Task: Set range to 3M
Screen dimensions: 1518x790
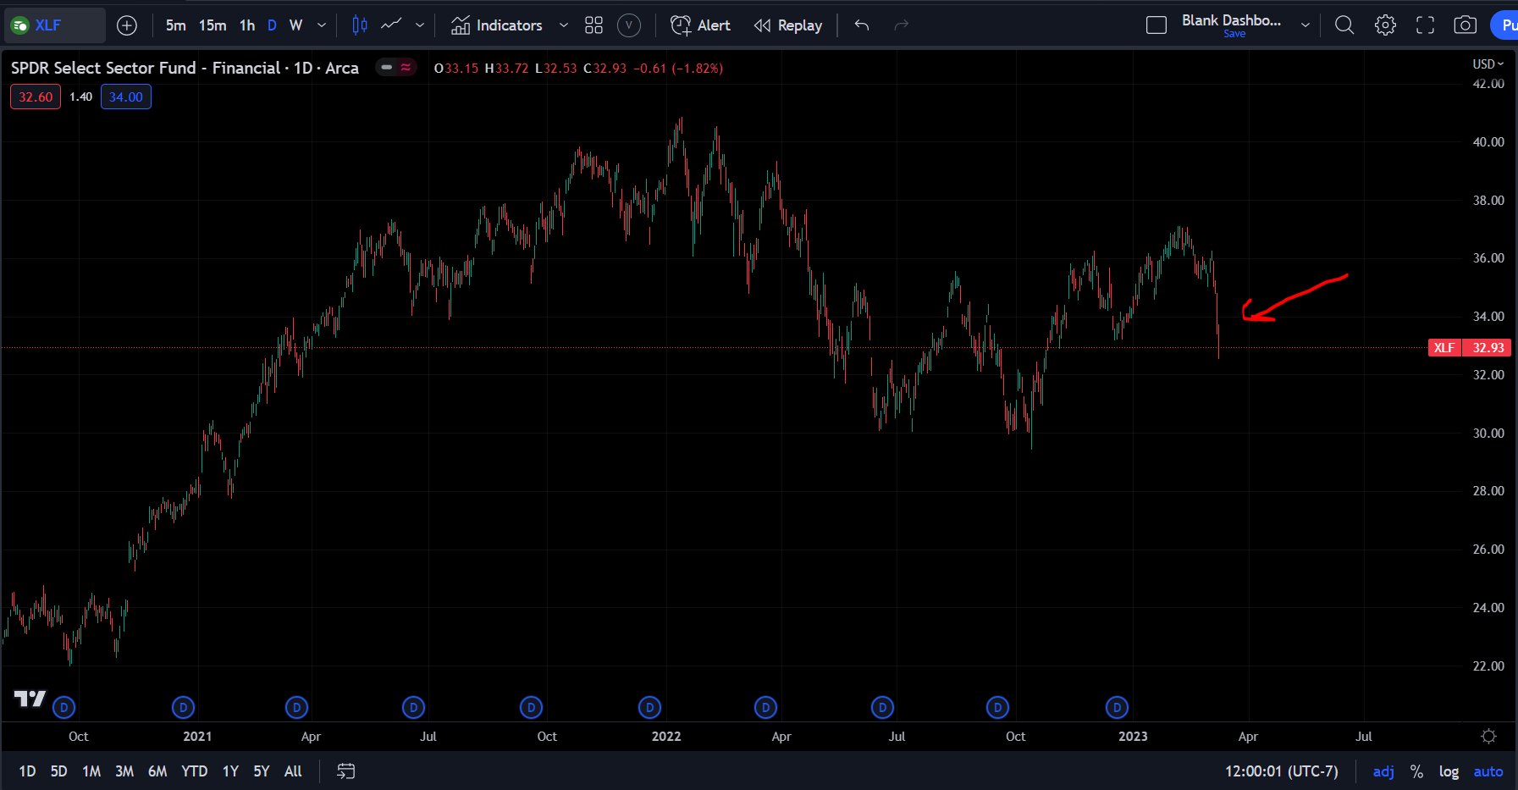Action: (124, 771)
